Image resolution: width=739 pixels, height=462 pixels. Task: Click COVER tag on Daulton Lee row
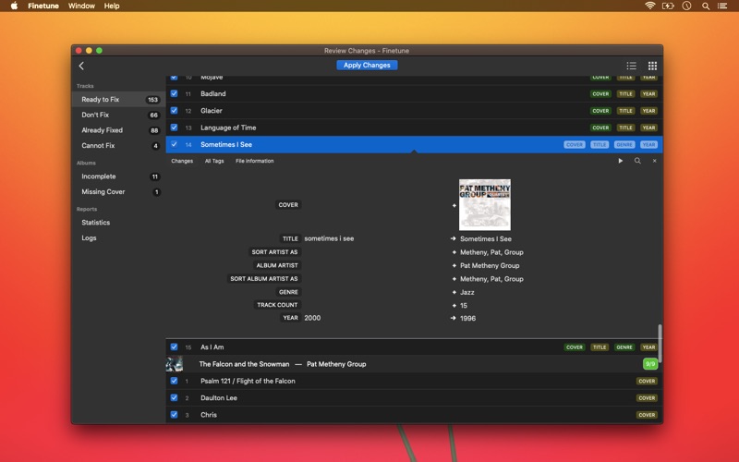coord(647,398)
